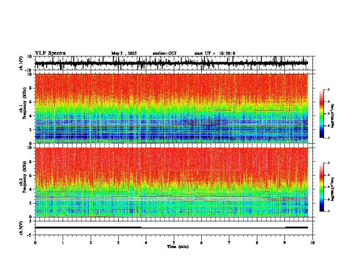Click time axis tick label "9"
Viewport: 352px width, 272px height.
(x=284, y=243)
